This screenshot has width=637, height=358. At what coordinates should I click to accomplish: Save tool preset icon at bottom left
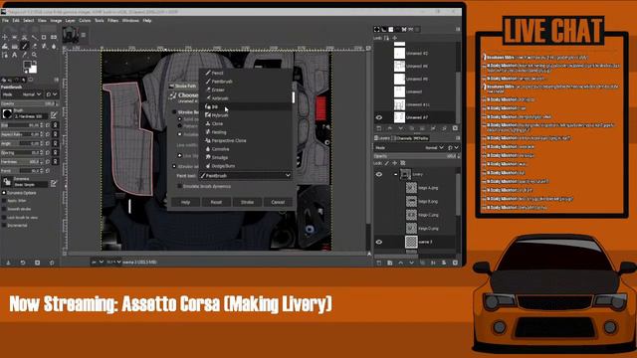[x=8, y=263]
